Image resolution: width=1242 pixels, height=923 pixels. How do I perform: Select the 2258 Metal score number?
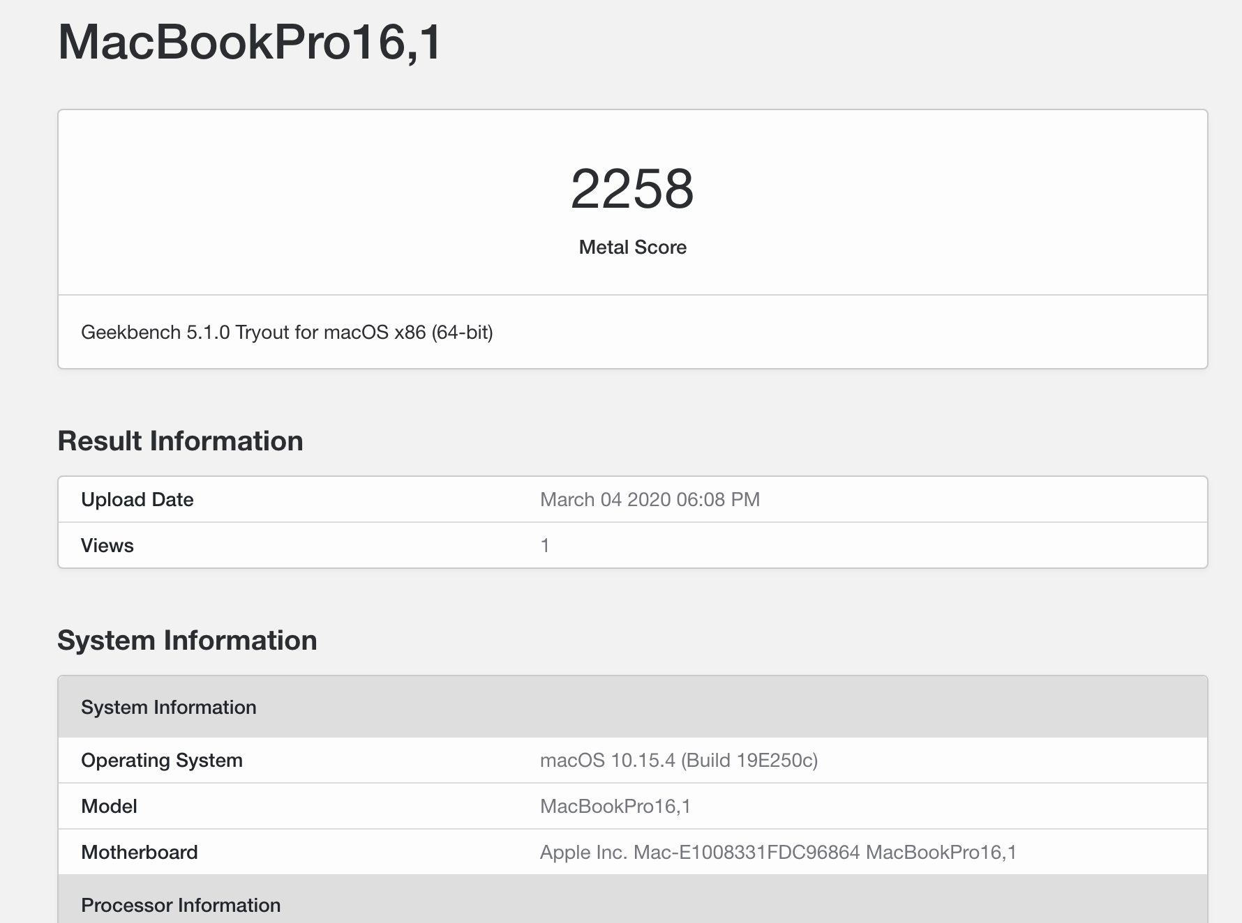[x=632, y=189]
